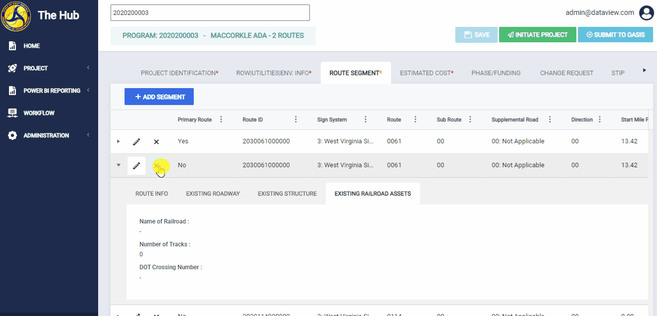Screen dimensions: 657x316
Task: Click Sign System cell in expanded No row
Action: point(345,165)
